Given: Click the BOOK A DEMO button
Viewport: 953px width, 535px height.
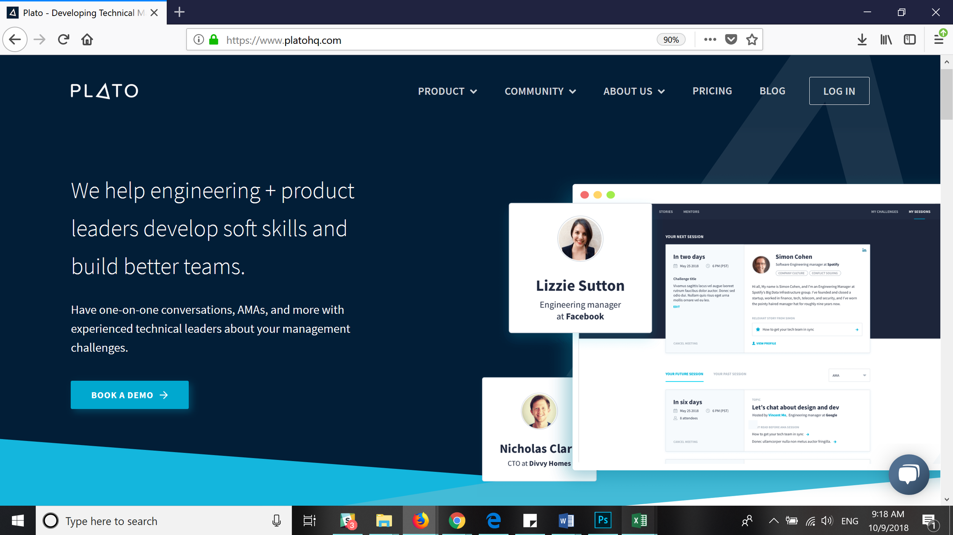Looking at the screenshot, I should pos(130,395).
